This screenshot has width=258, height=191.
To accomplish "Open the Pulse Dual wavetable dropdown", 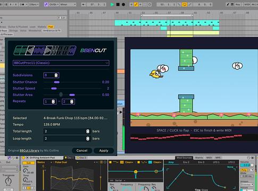I will point(66,162).
